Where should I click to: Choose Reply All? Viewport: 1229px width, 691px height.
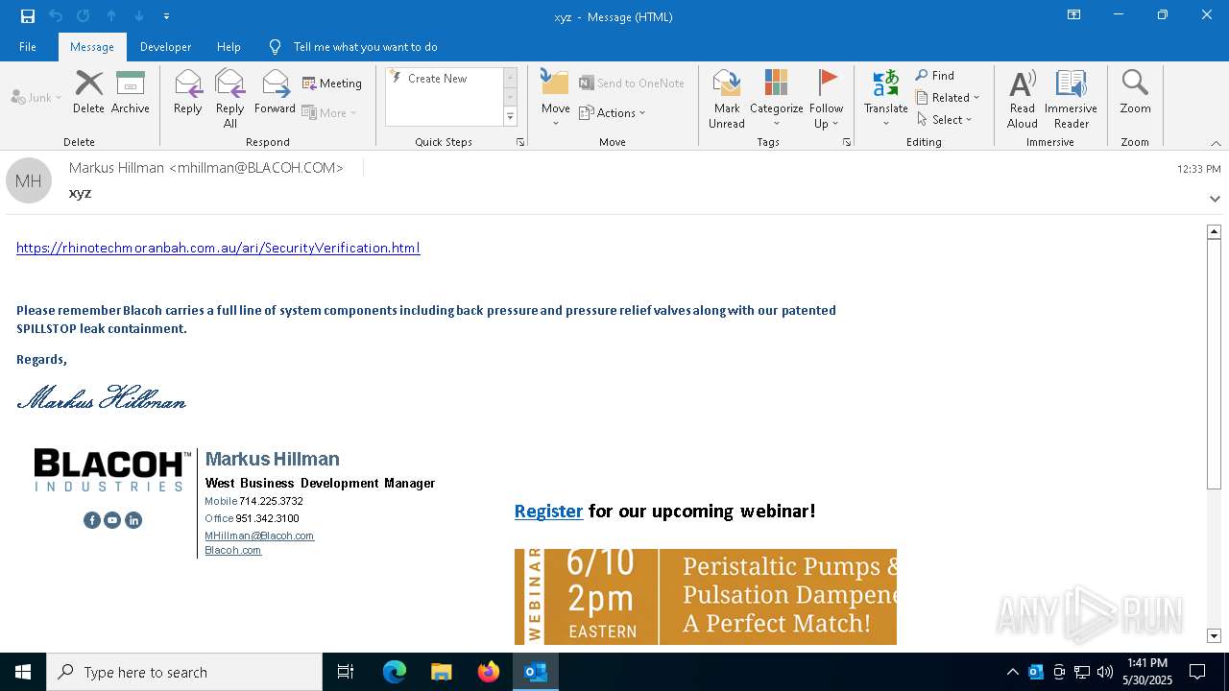pos(230,98)
